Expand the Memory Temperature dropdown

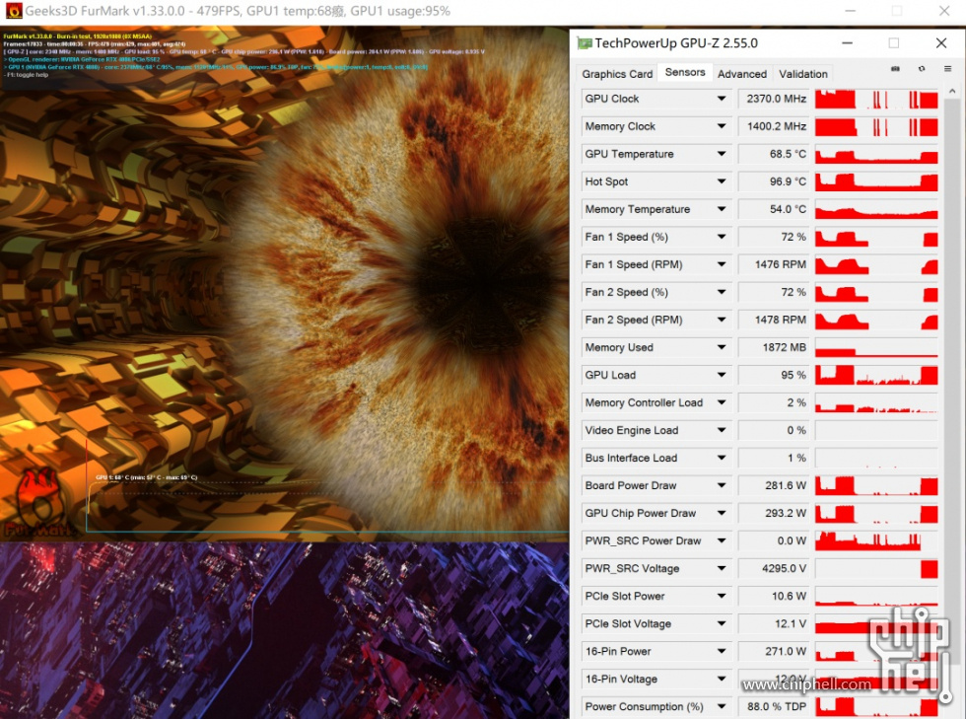[721, 209]
